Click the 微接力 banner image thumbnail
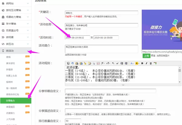The height and width of the screenshot is (125, 182). 162,30
